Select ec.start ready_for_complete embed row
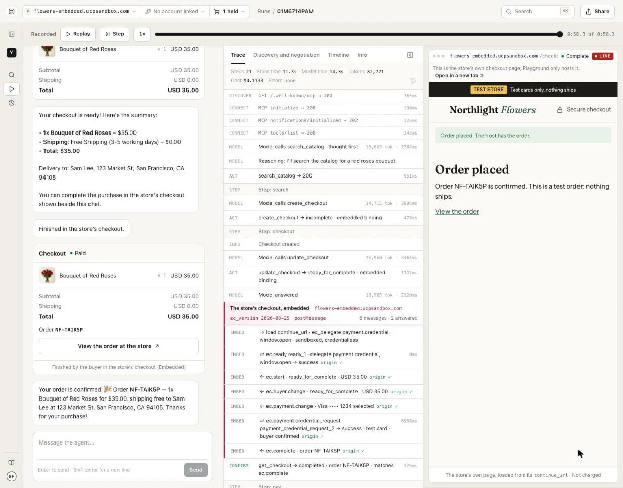The height and width of the screenshot is (488, 623). [323, 377]
